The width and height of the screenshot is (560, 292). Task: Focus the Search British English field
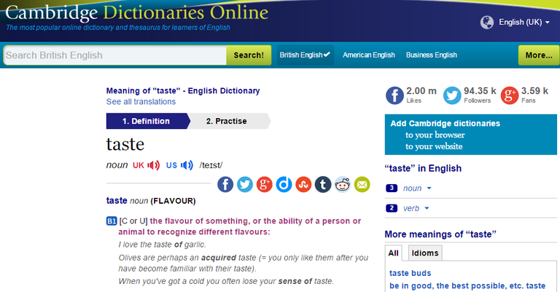(115, 55)
